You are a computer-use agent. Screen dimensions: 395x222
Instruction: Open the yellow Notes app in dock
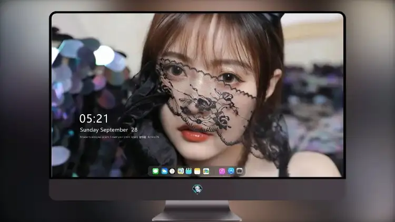[197, 171]
